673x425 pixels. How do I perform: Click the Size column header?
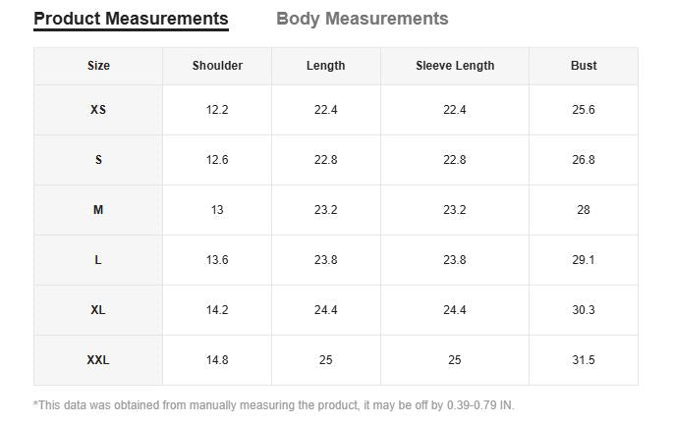pos(98,66)
